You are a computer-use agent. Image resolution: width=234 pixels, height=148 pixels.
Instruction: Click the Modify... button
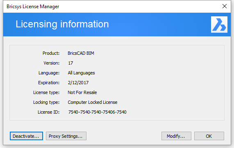pyautogui.click(x=176, y=136)
